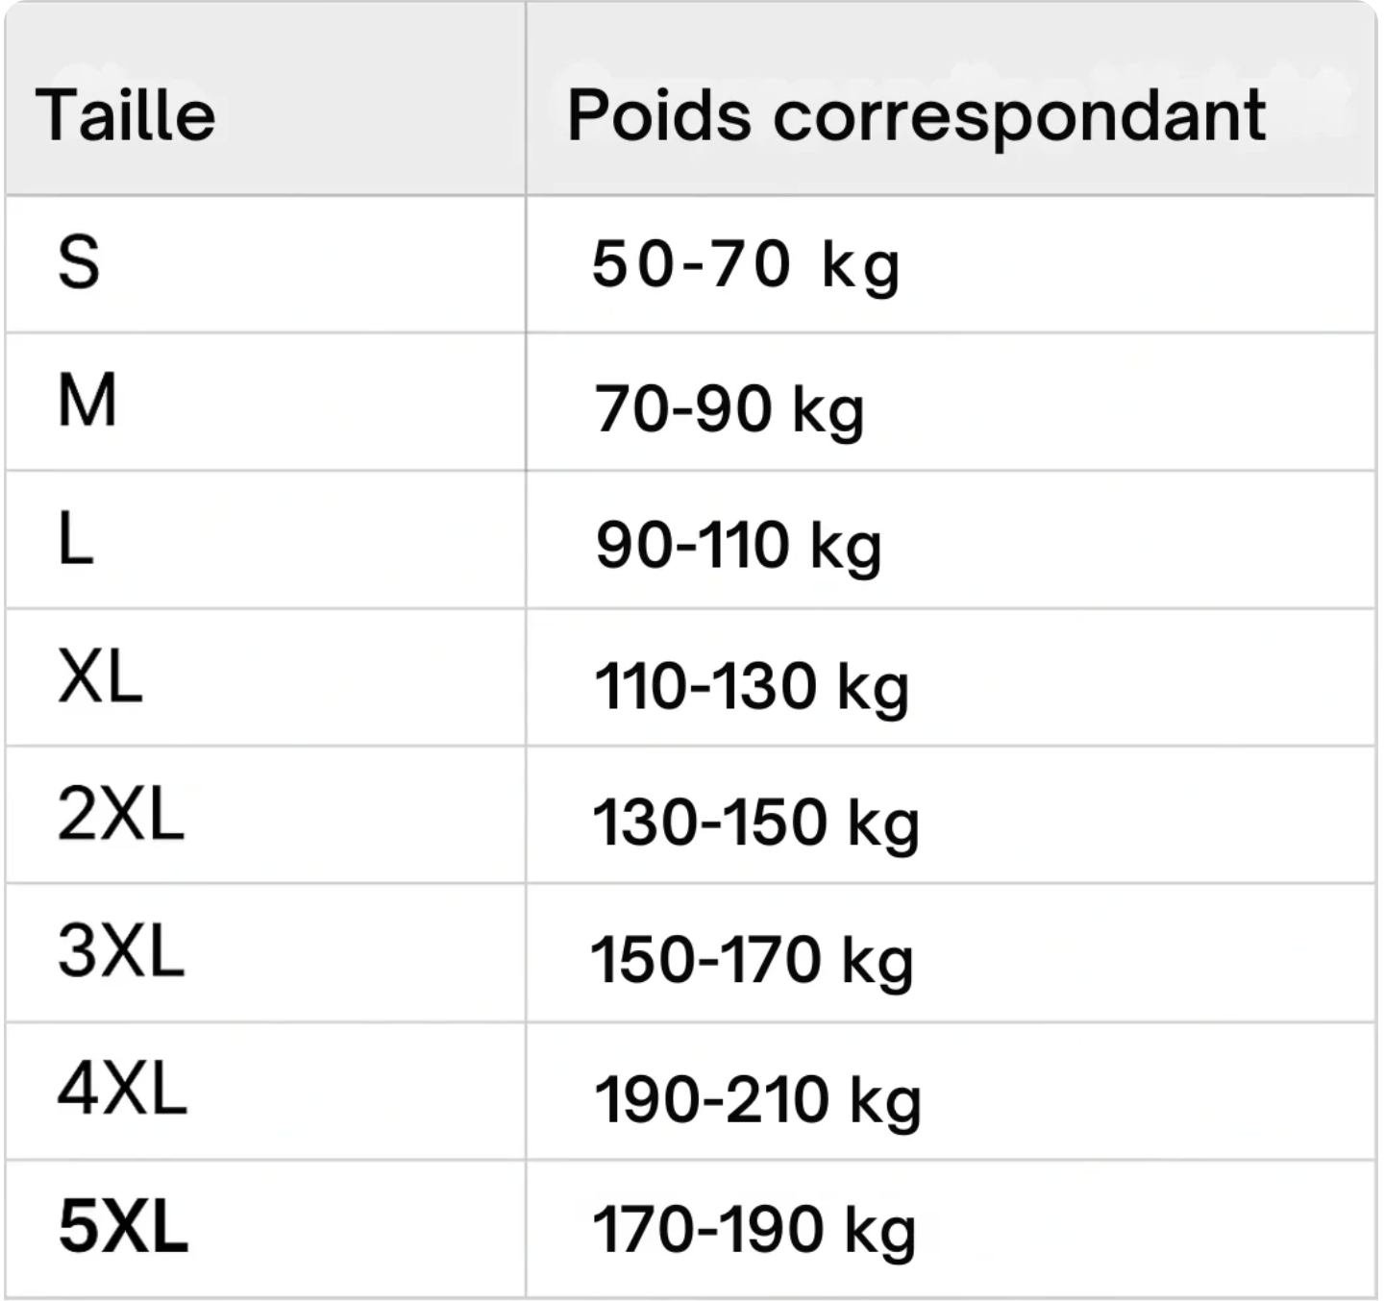The image size is (1384, 1301).
Task: Click the word correspondant in header
Action: 1019,117
